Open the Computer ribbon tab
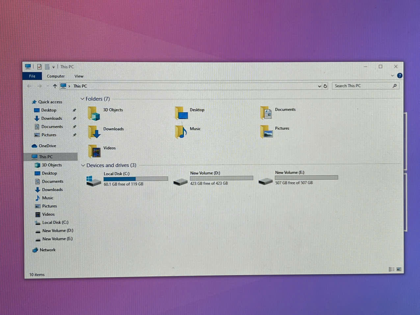This screenshot has width=420, height=315. coord(56,76)
